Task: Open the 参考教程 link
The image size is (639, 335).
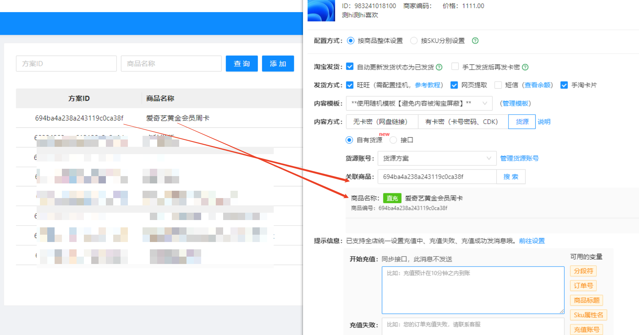Action: 428,85
